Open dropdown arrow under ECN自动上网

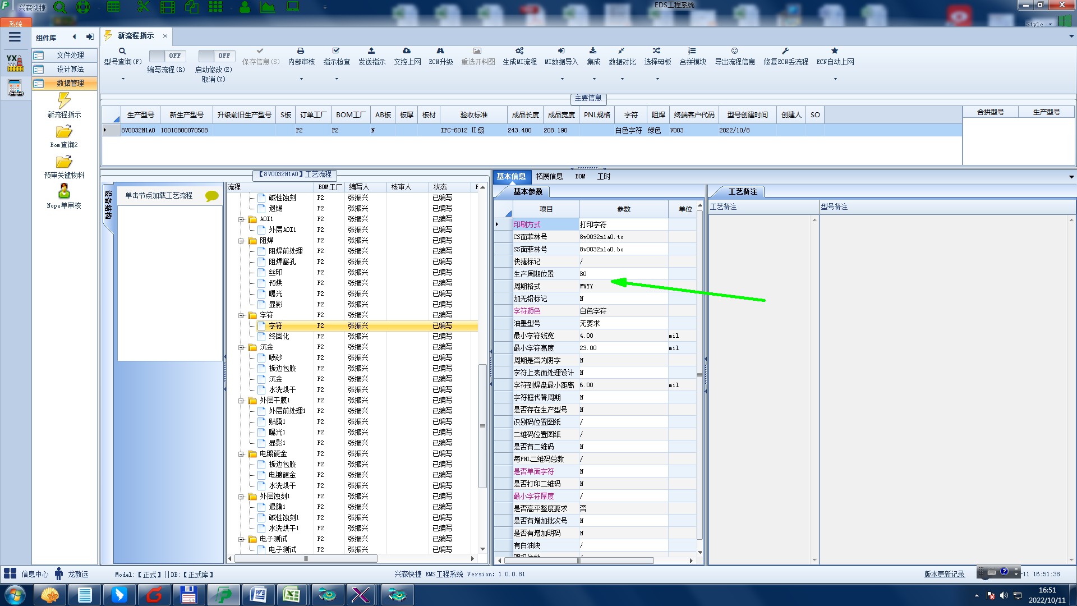coord(835,79)
